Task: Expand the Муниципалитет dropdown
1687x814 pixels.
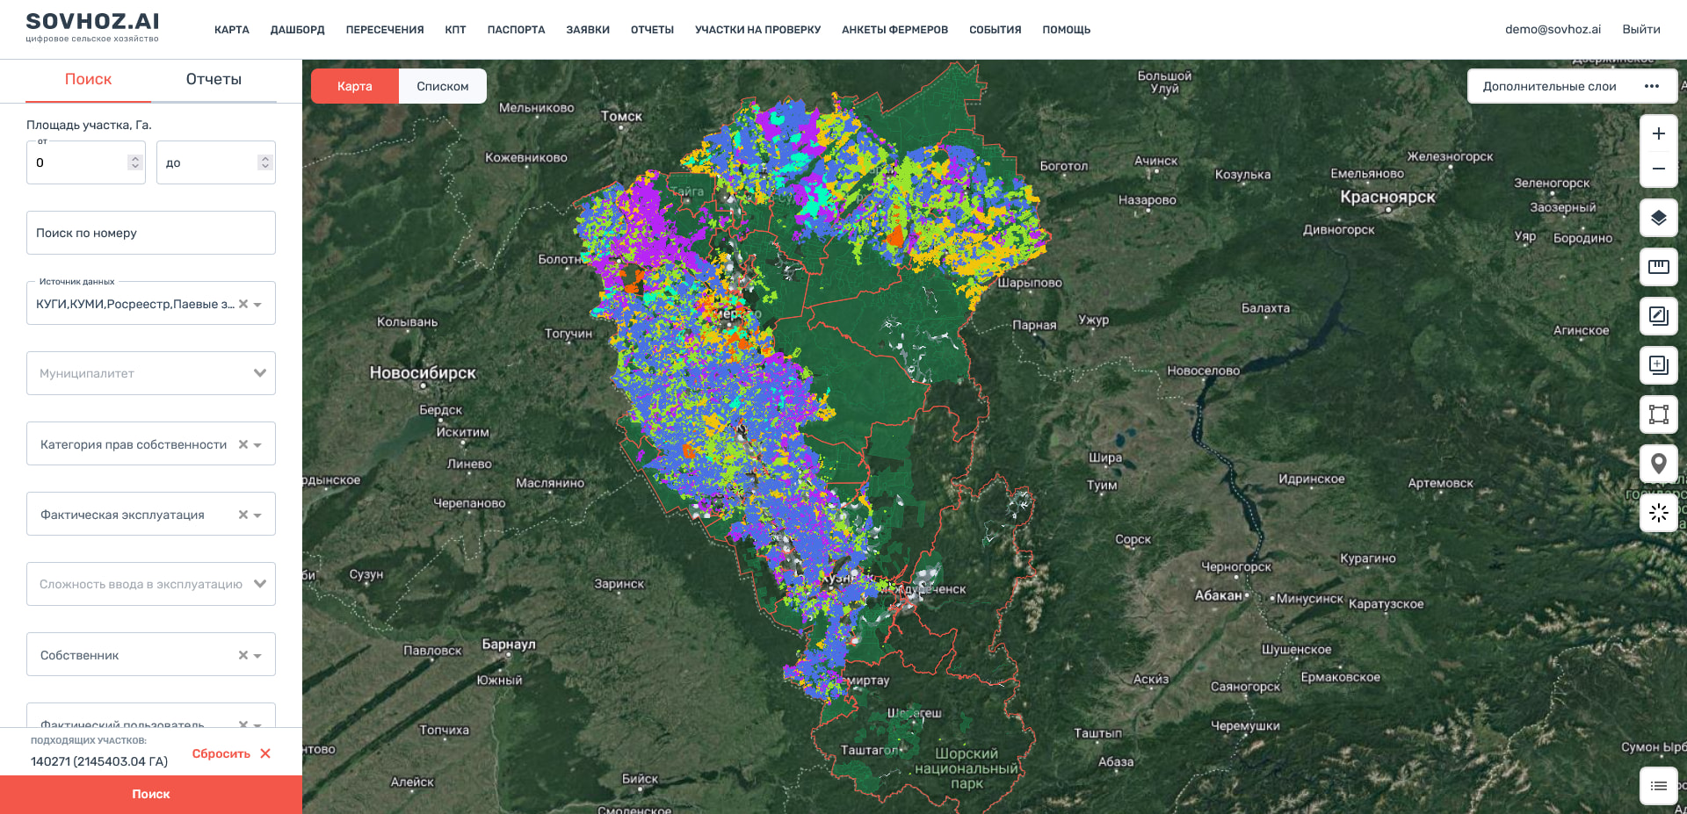Action: tap(259, 373)
